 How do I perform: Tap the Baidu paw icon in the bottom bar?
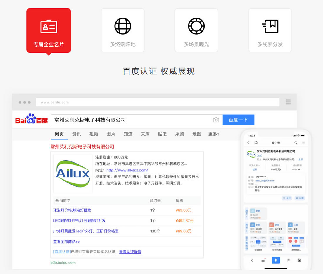pyautogui.click(x=299, y=260)
